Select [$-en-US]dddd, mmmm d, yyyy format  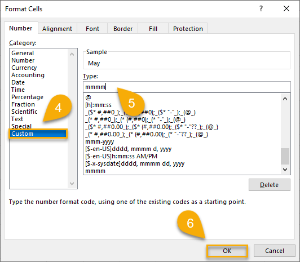coord(129,149)
